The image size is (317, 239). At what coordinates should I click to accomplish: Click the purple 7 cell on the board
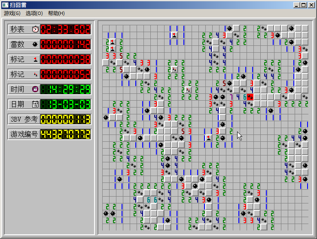click(231, 97)
